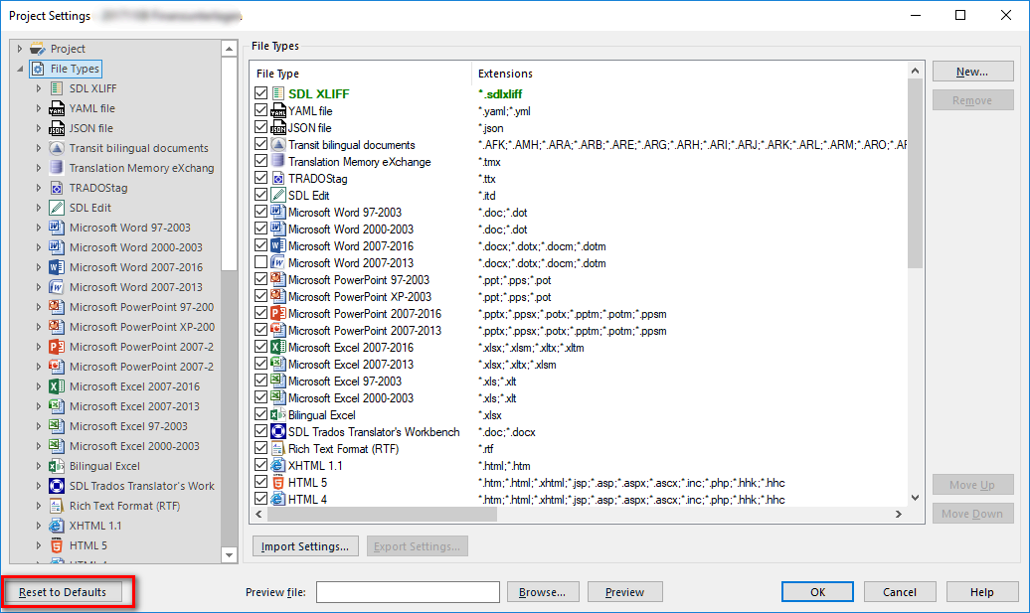Expand the Project tree node
The height and width of the screenshot is (613, 1030).
pyautogui.click(x=20, y=49)
